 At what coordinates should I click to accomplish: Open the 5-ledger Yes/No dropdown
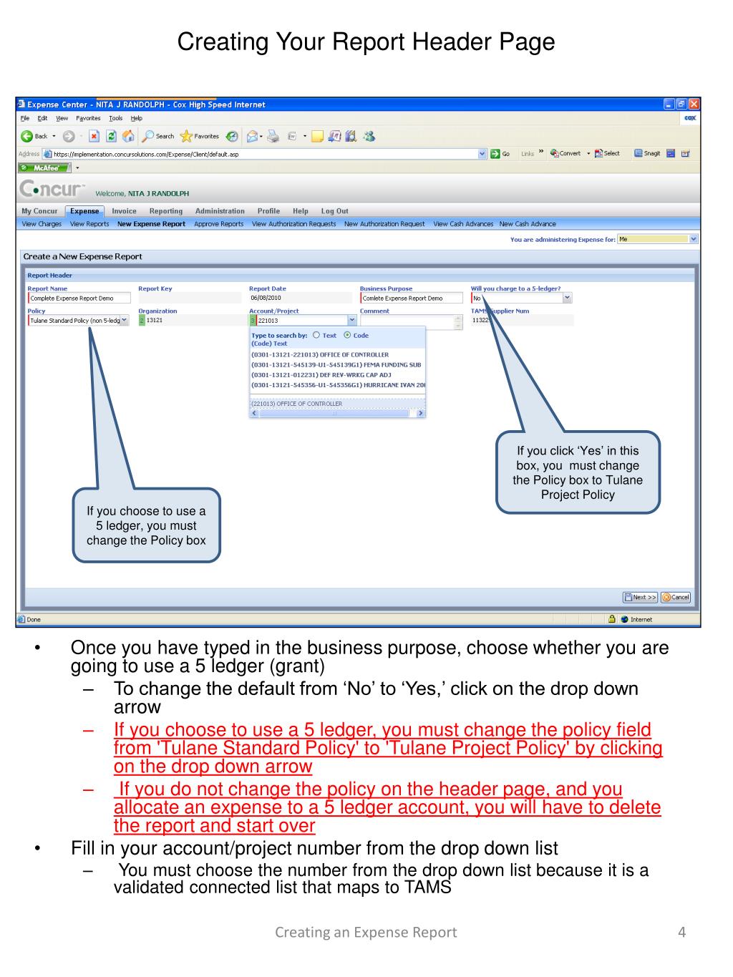coord(568,298)
